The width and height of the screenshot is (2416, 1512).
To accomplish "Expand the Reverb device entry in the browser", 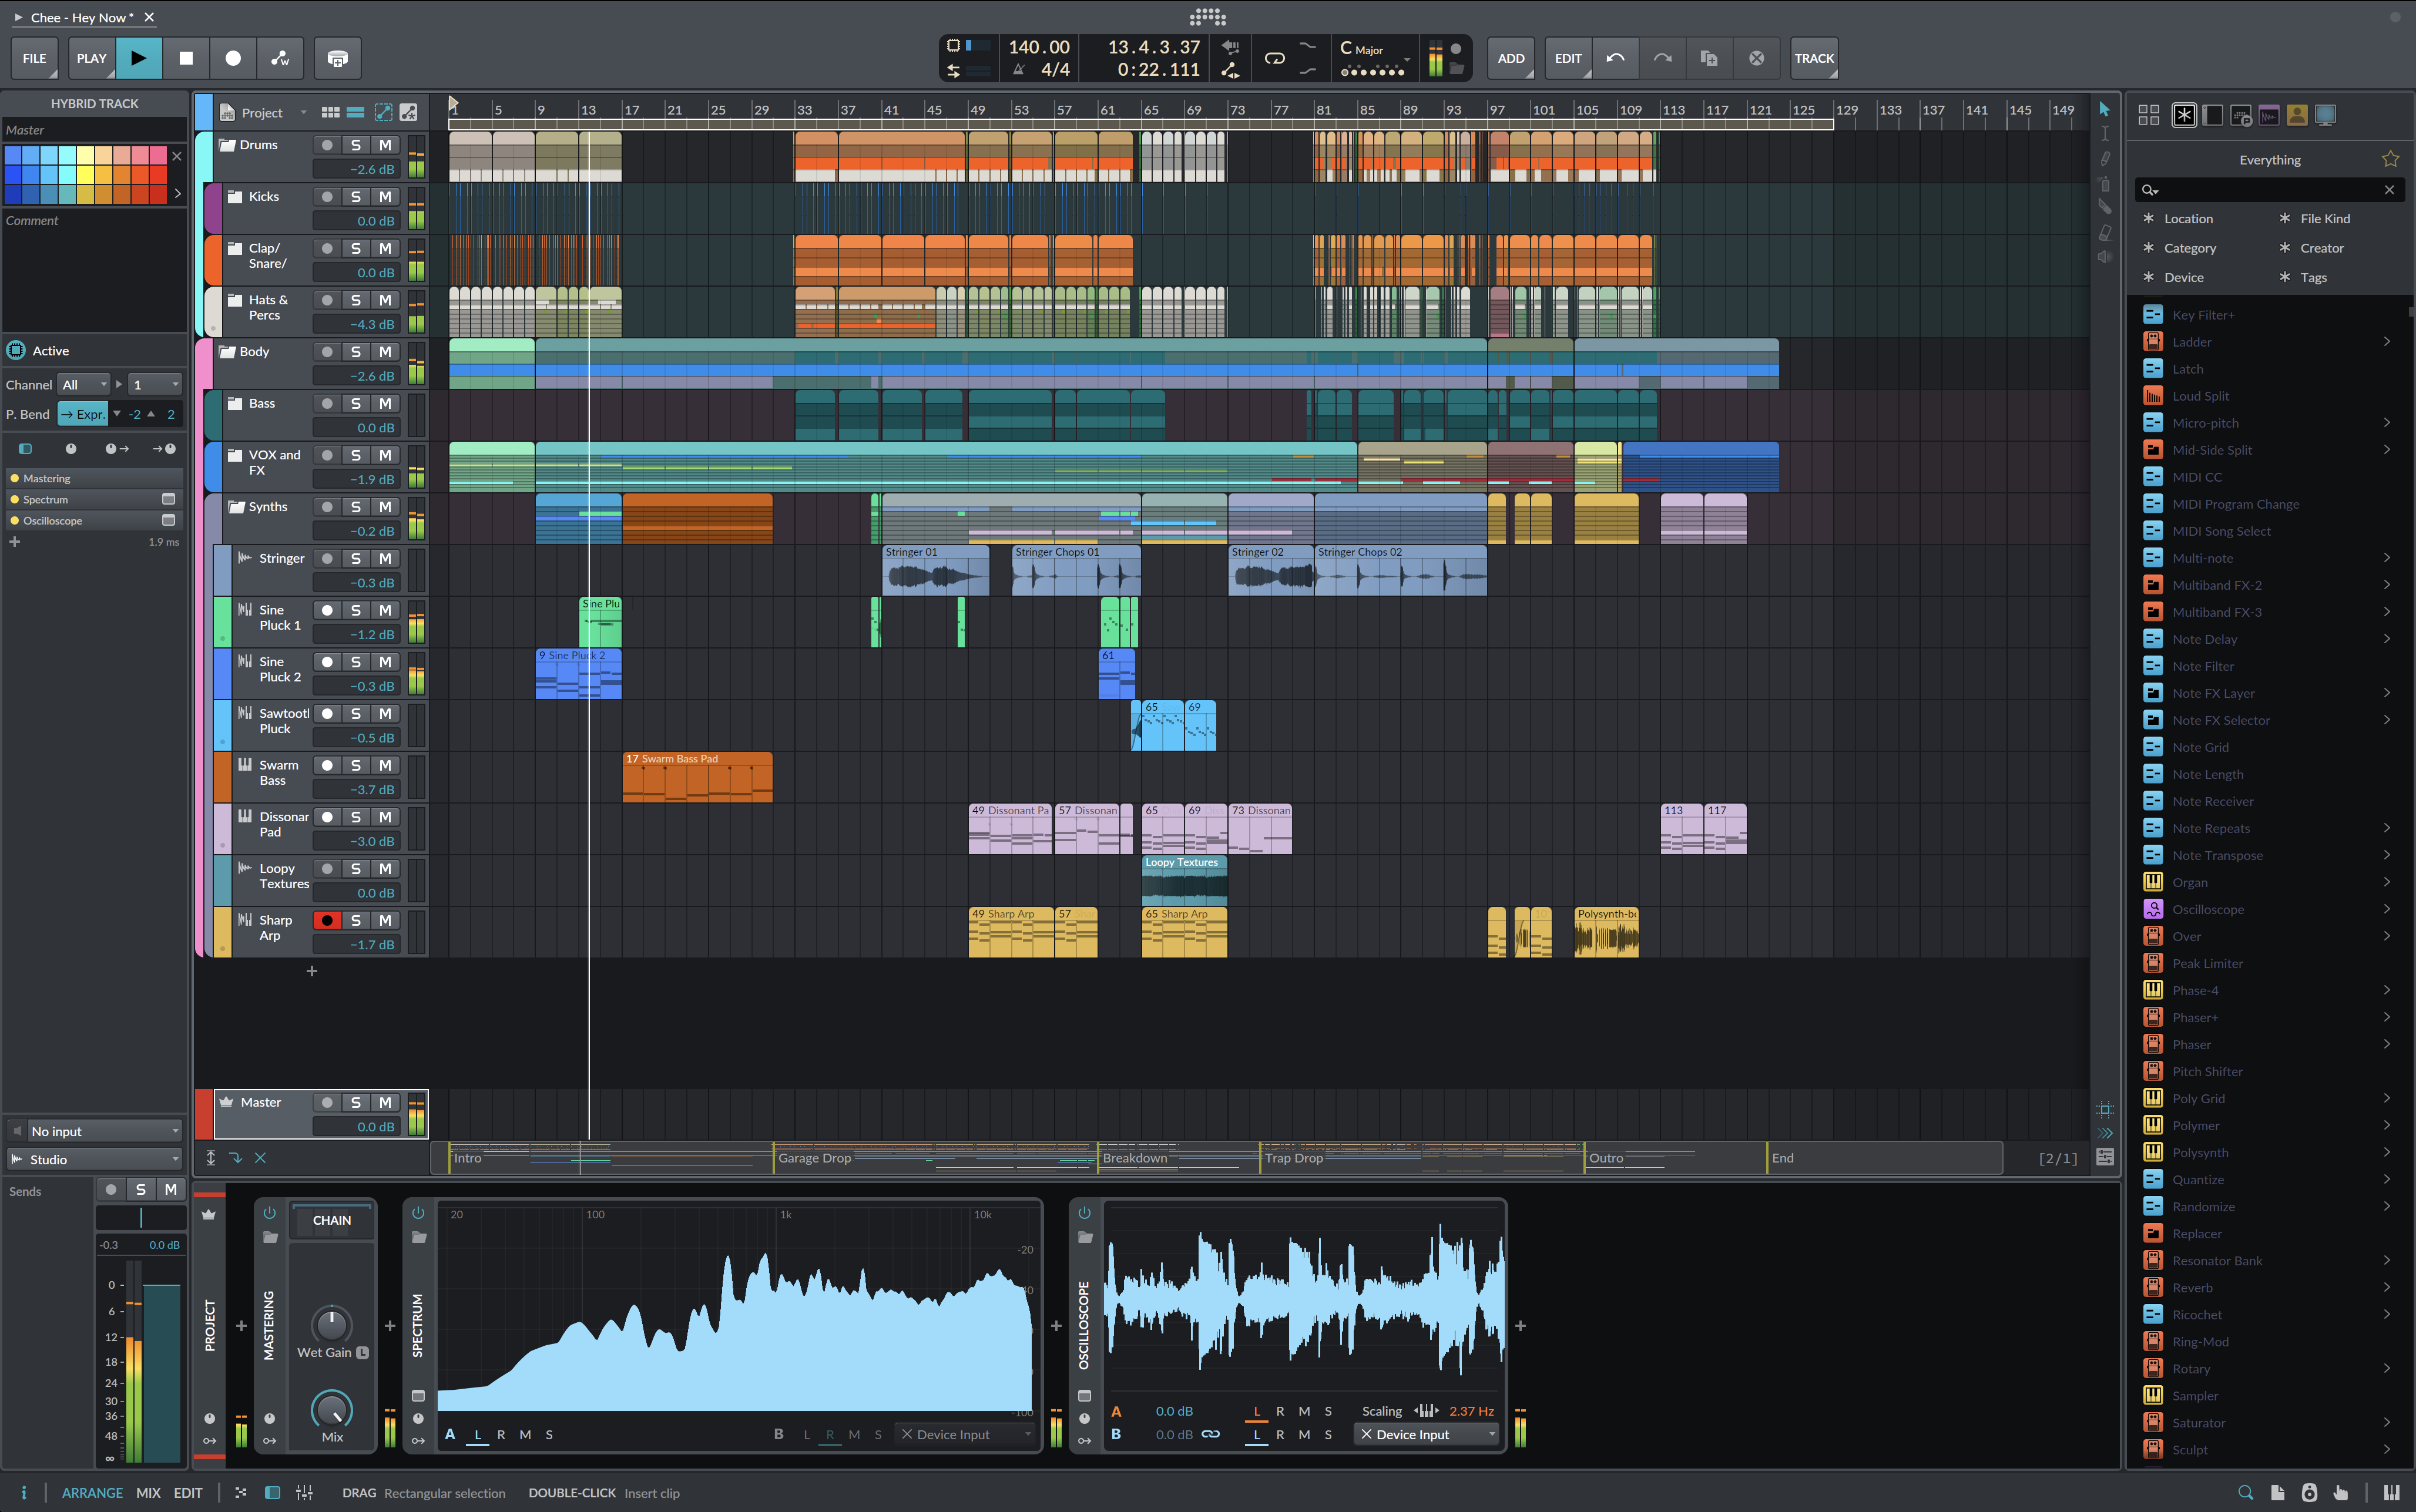I will pos(2387,1288).
